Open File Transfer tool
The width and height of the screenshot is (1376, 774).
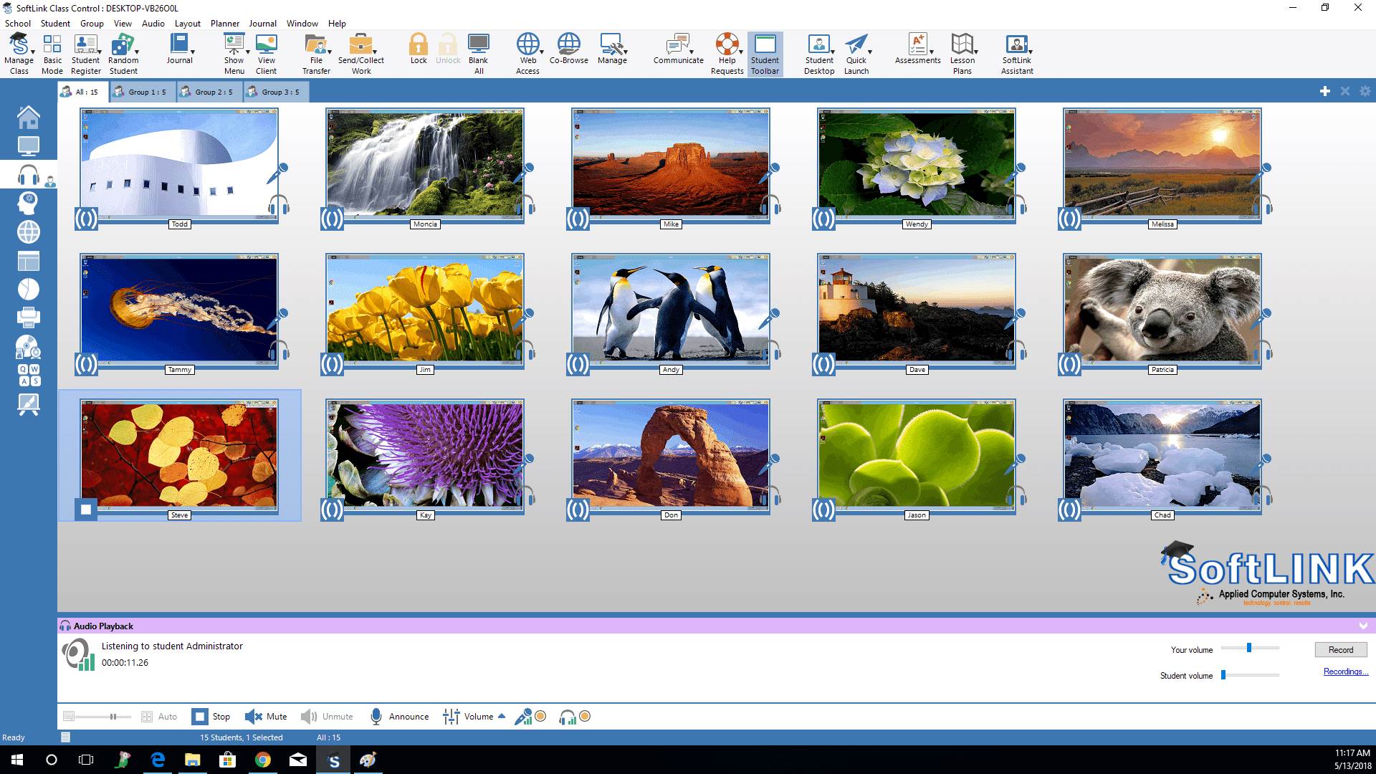pos(316,54)
